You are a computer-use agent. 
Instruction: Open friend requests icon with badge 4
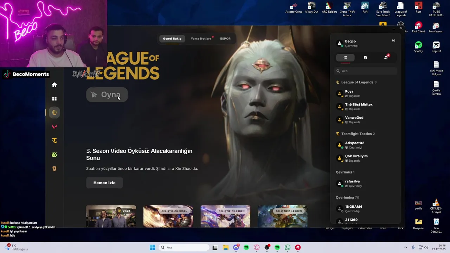386,57
